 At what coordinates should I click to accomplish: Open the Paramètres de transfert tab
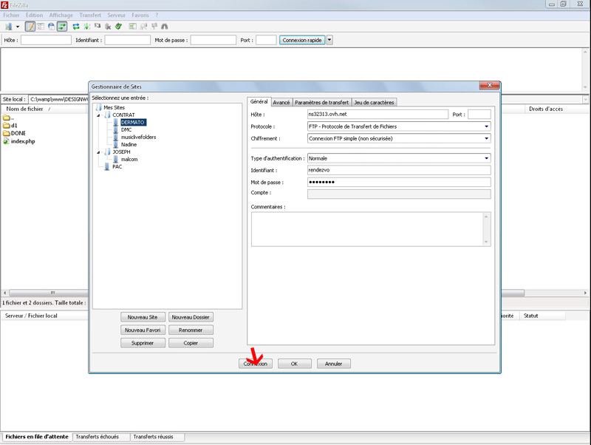pos(322,102)
